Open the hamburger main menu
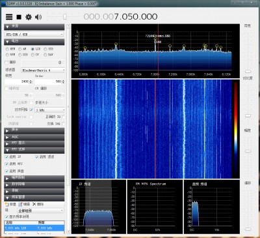This screenshot has width=260, height=238. [9, 17]
